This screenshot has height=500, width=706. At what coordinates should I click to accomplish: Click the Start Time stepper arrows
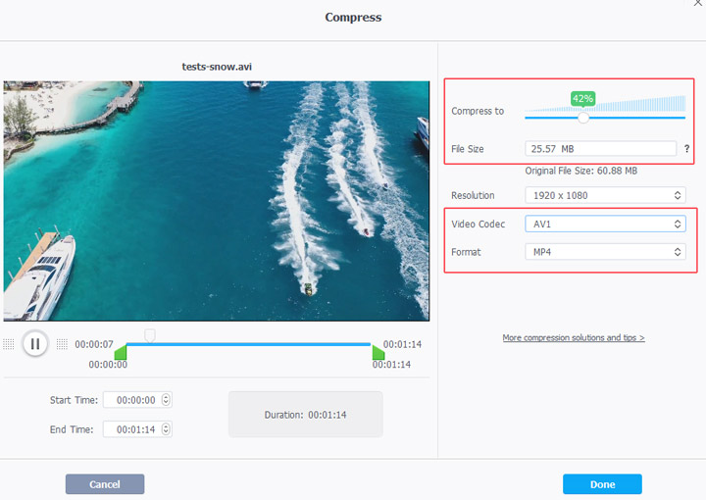pyautogui.click(x=166, y=400)
